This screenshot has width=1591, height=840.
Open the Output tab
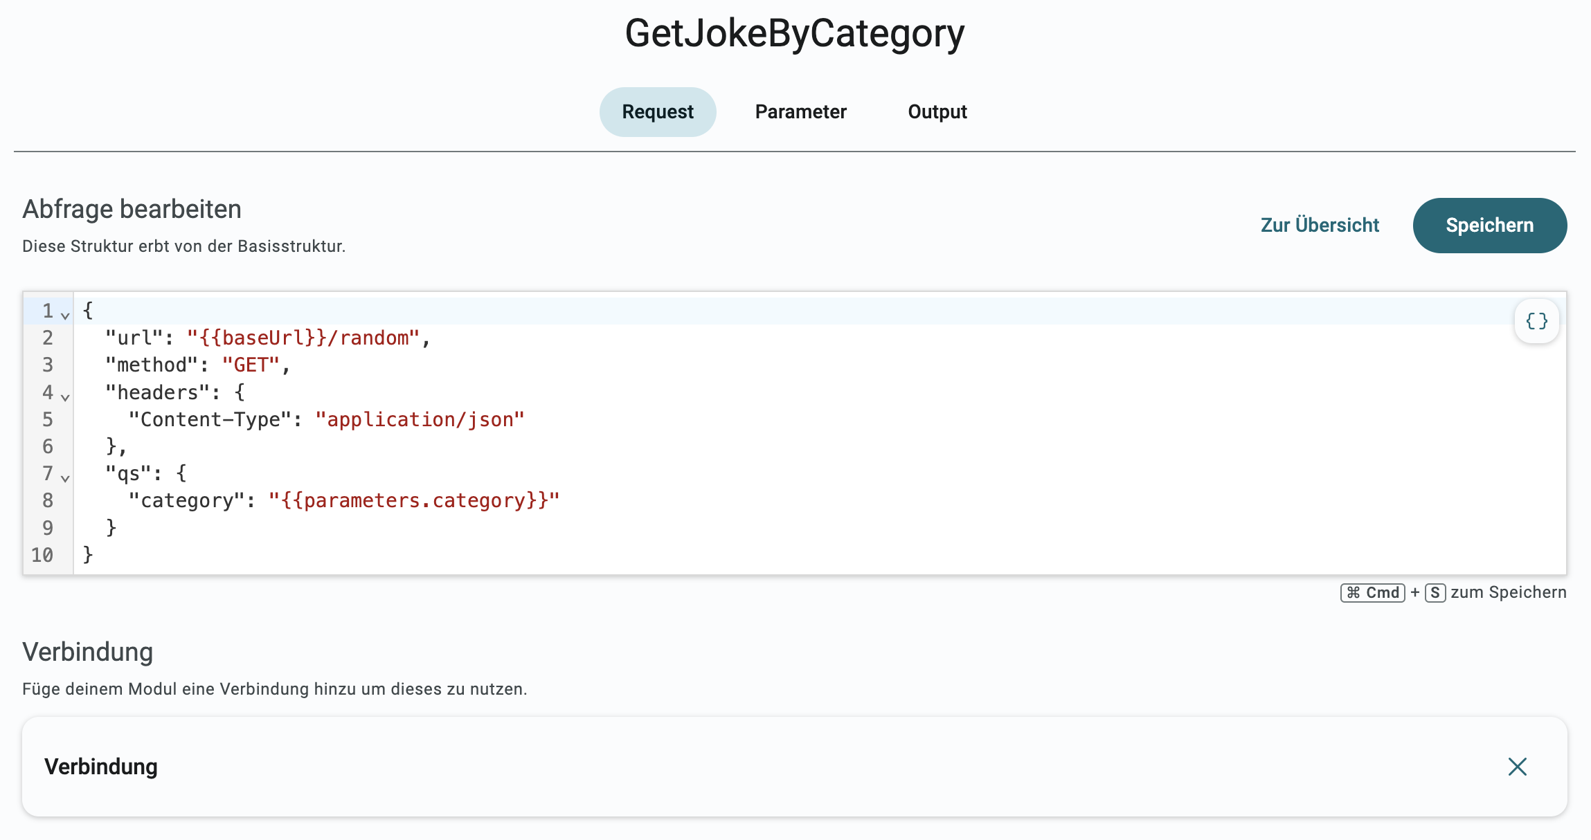click(937, 112)
